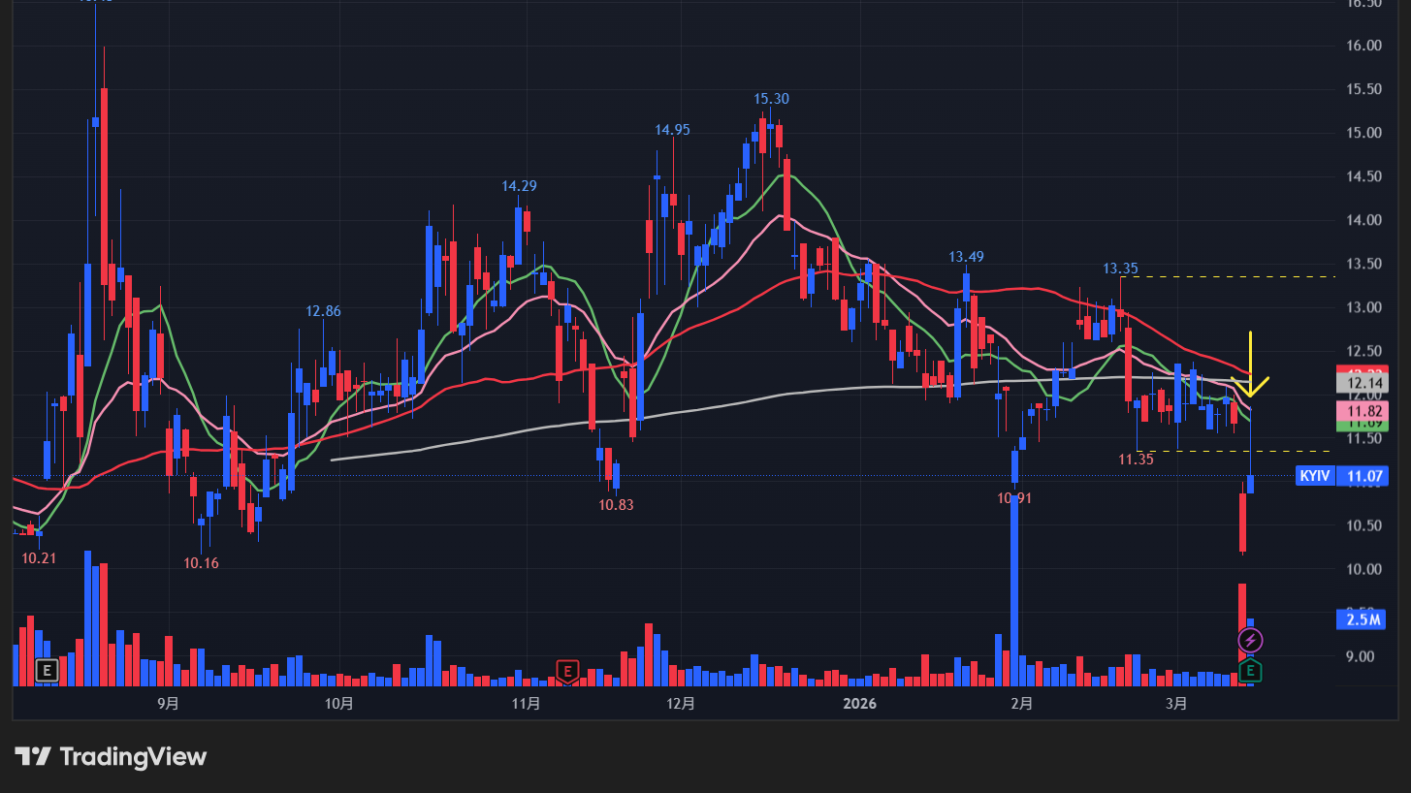The width and height of the screenshot is (1411, 793).
Task: Click the E earnings flag below the August candles
Action: point(45,670)
